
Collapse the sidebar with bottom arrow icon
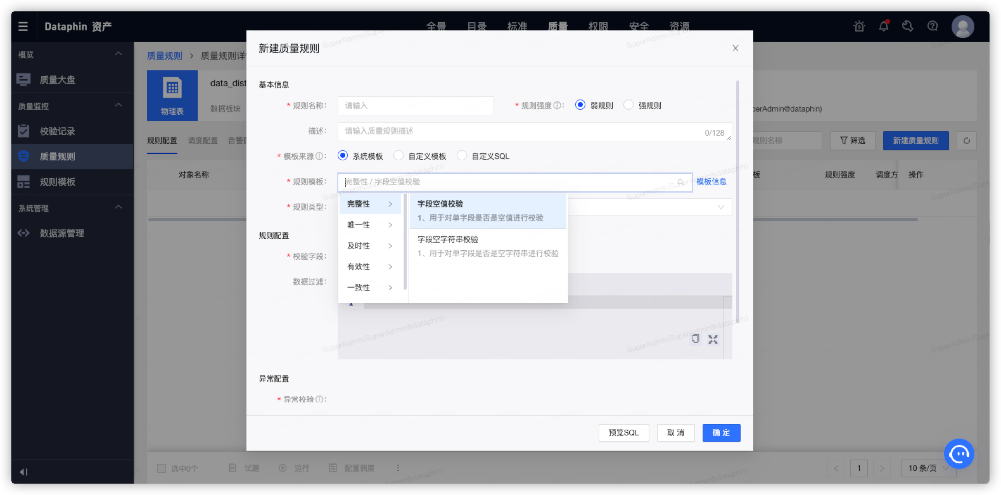24,472
